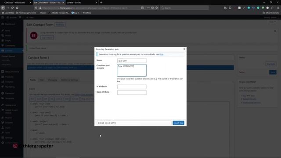Viewport: 281px width, 158px height.
Task: Open the Quiz documentation link in dialog
Action: (x=161, y=54)
